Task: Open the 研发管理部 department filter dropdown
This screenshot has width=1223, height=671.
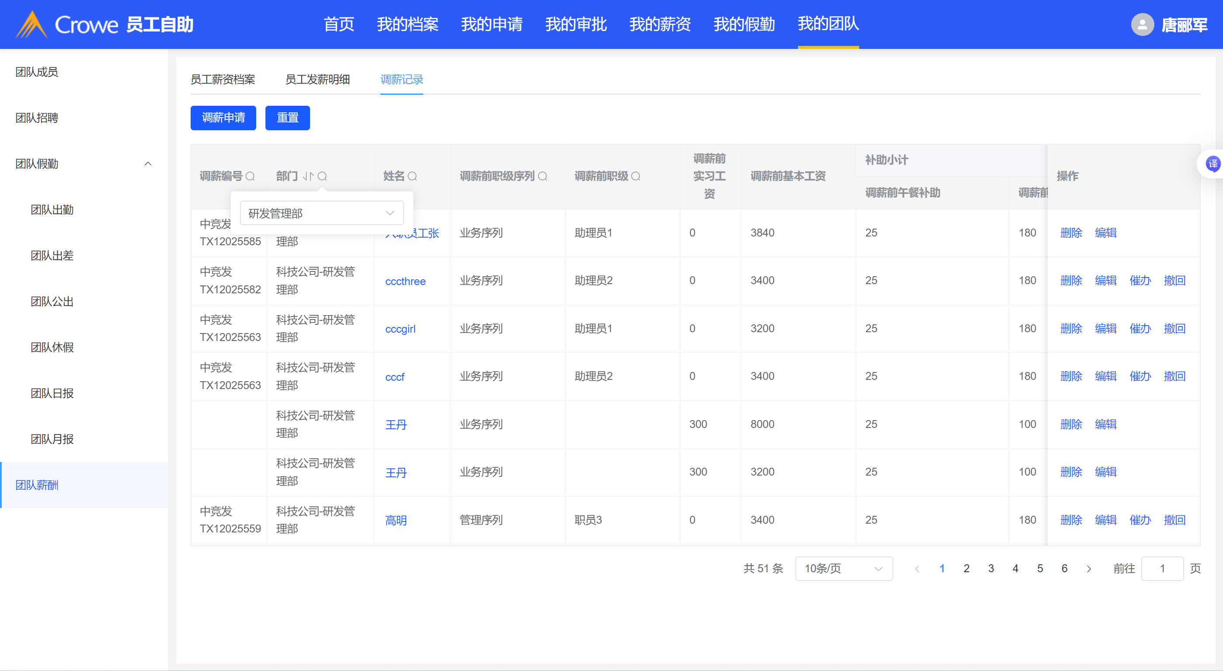Action: [321, 213]
